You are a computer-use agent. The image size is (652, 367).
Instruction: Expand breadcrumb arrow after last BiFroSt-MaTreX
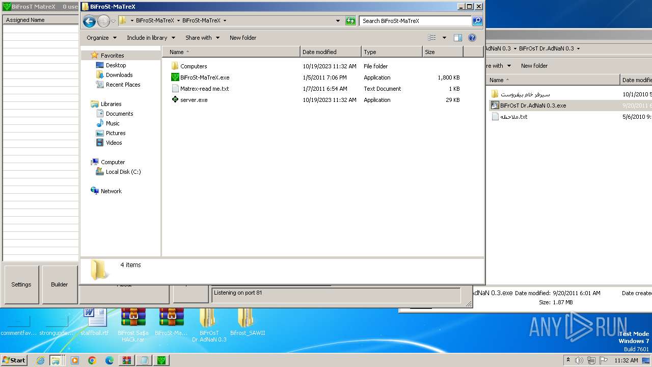(225, 21)
